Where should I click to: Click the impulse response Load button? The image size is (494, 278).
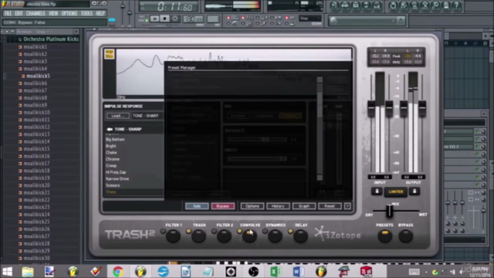(117, 116)
